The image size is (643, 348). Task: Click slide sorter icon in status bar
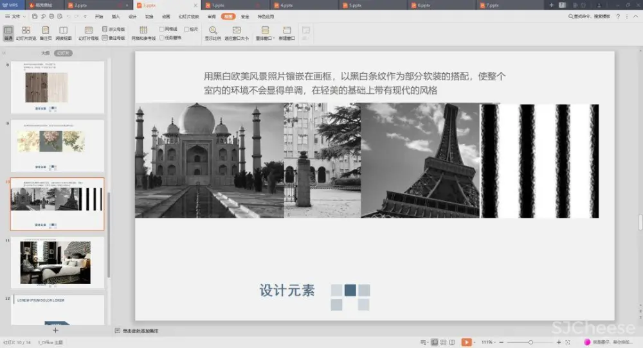[x=443, y=342]
